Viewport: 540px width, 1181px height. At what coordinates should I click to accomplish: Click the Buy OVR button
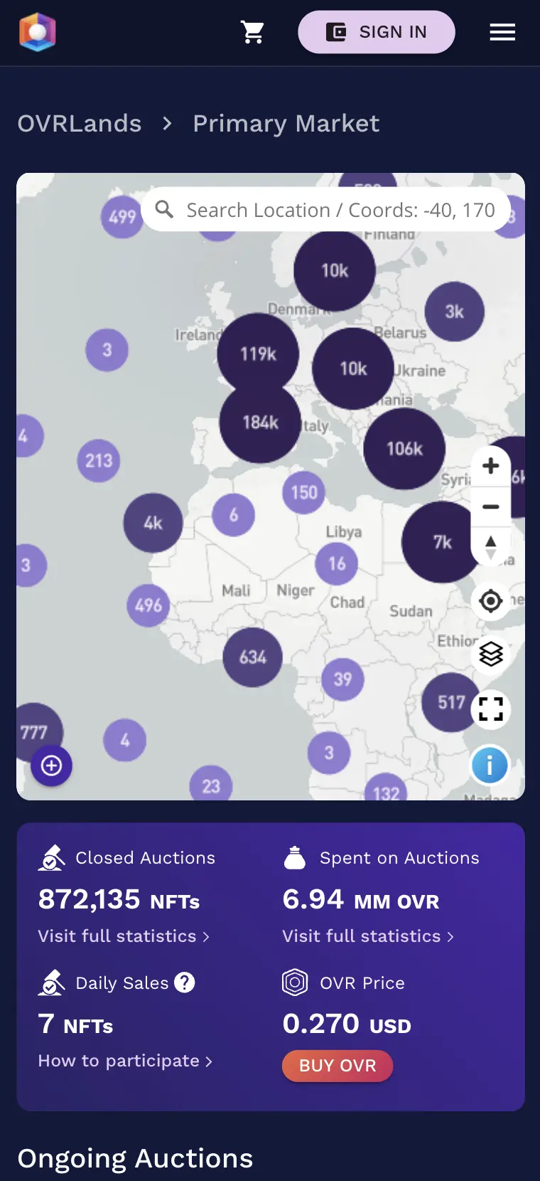coord(337,1066)
